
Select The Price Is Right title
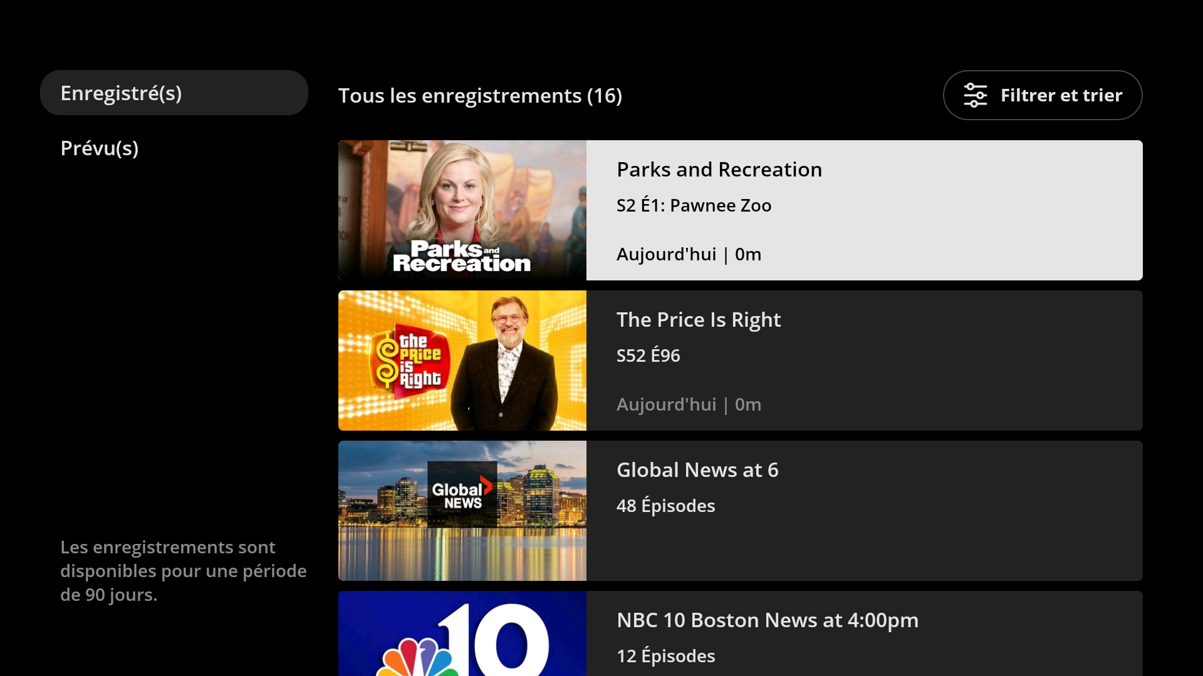pyautogui.click(x=698, y=320)
